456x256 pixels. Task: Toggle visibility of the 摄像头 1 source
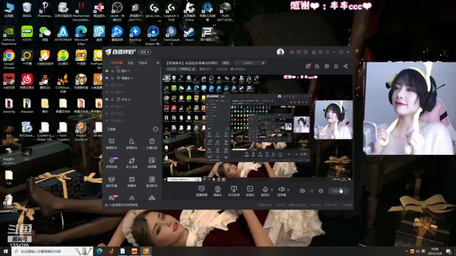tap(107, 78)
